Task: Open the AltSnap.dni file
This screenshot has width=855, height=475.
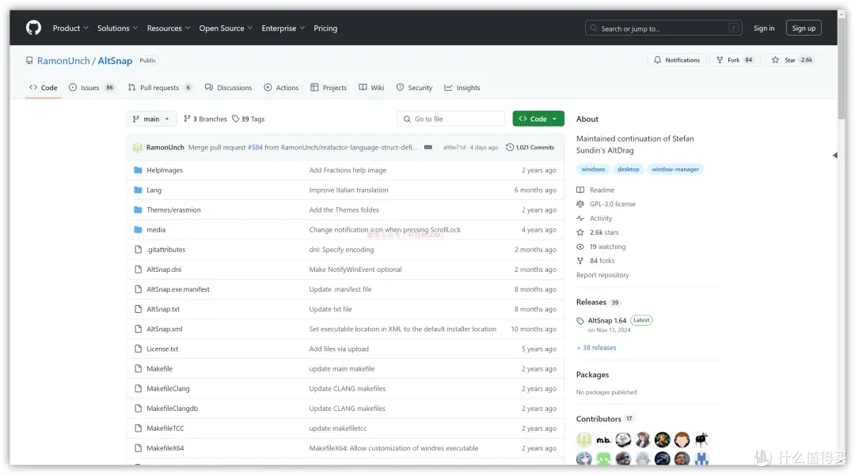Action: [x=164, y=270]
